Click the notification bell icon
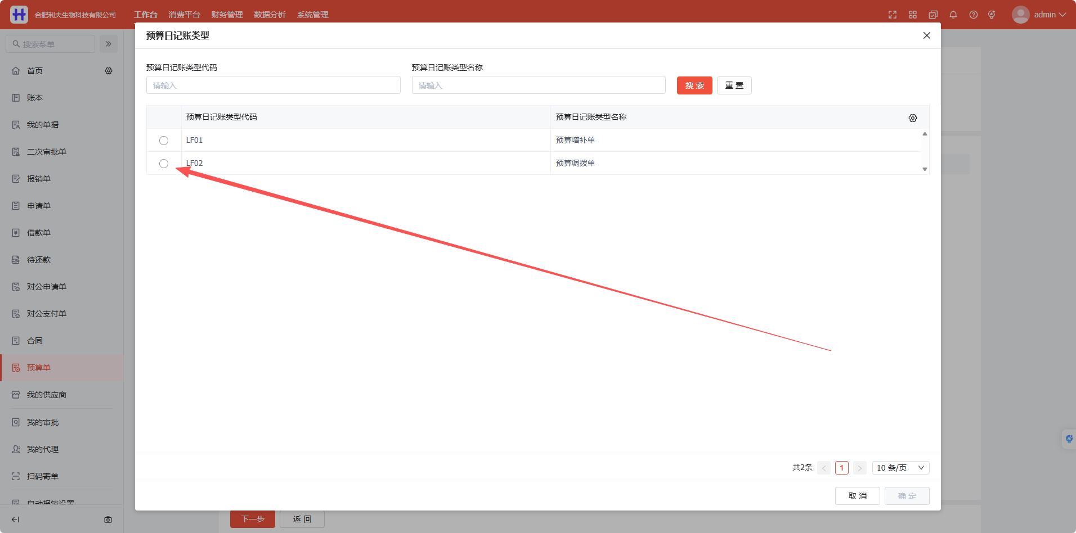The height and width of the screenshot is (533, 1076). click(953, 15)
